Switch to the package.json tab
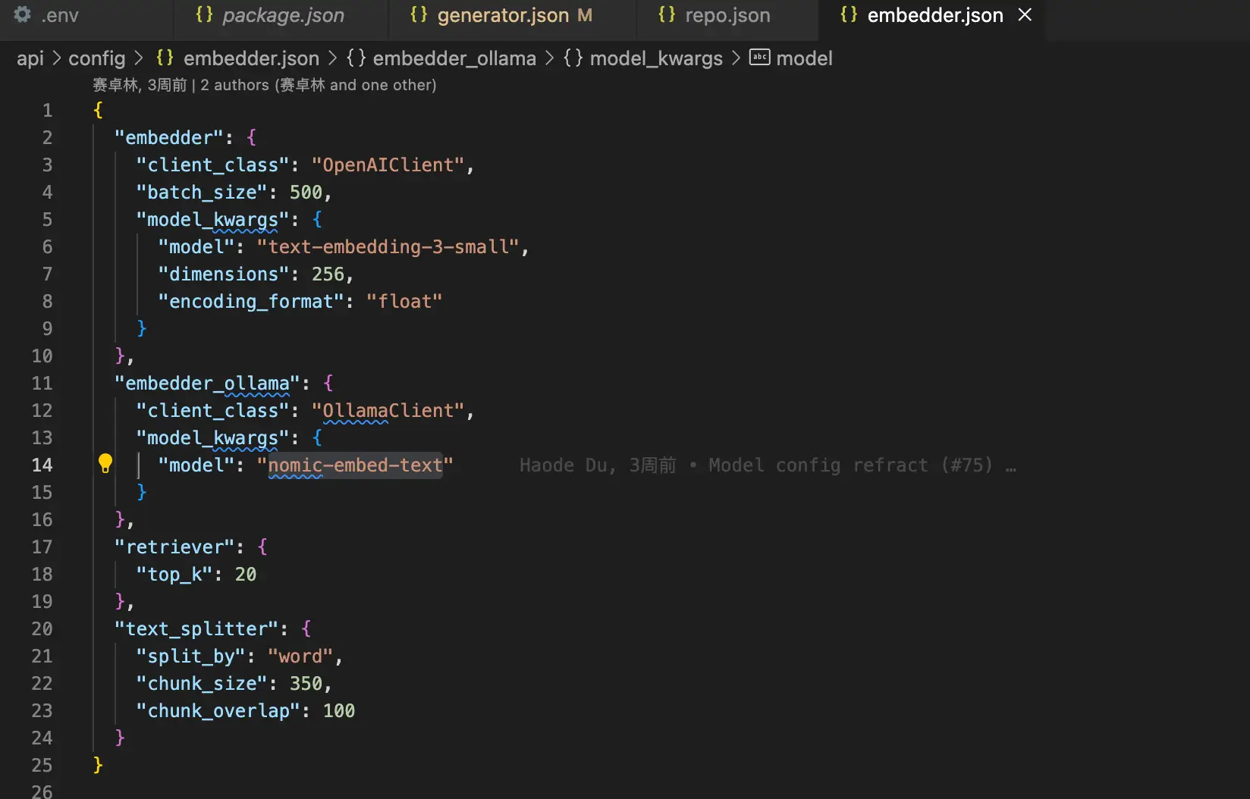 coord(282,15)
